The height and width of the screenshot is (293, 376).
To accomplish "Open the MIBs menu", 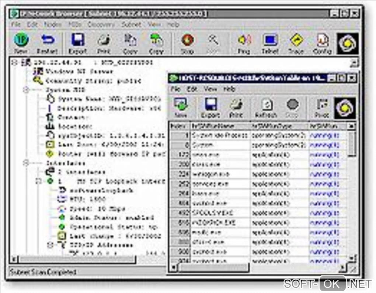I will (x=75, y=24).
